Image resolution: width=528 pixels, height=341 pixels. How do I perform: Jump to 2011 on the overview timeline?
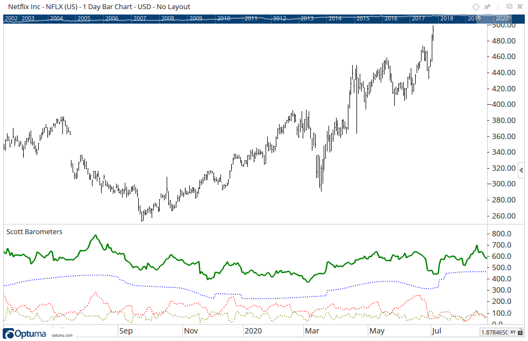(x=251, y=18)
